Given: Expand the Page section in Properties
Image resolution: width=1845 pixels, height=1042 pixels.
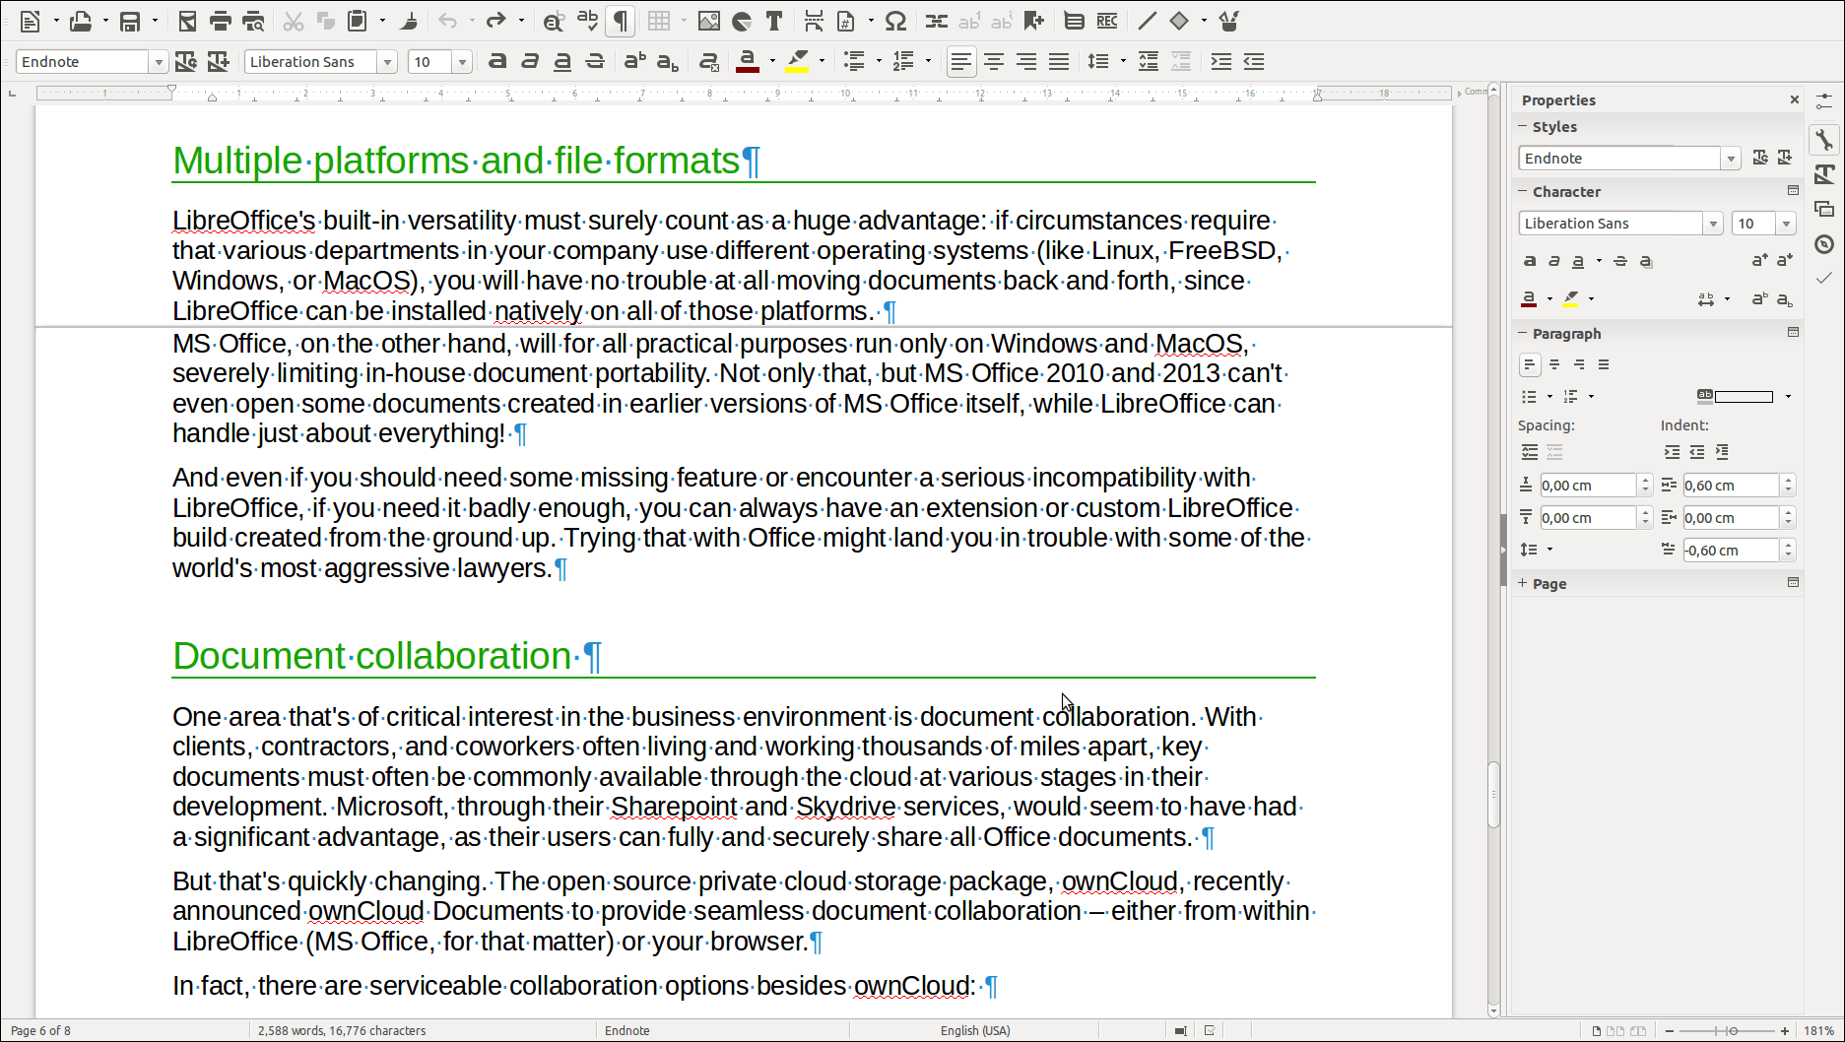Looking at the screenshot, I should tap(1548, 584).
